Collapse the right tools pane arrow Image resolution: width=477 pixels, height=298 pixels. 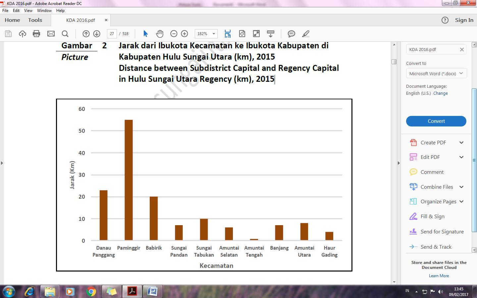point(398,163)
